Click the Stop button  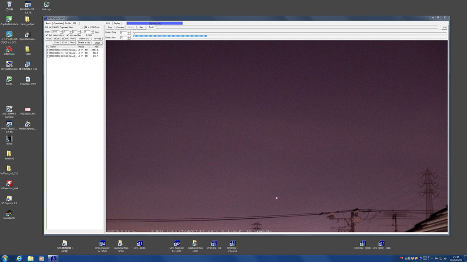(x=110, y=27)
